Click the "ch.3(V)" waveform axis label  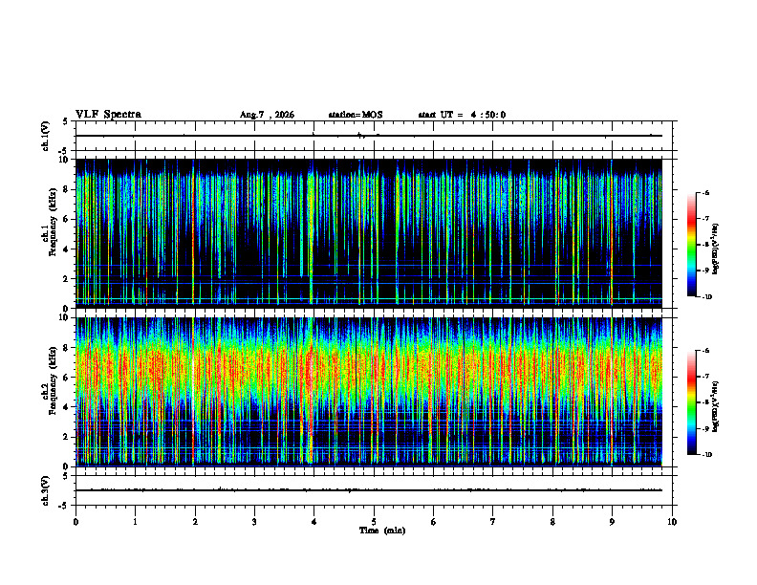pos(46,490)
